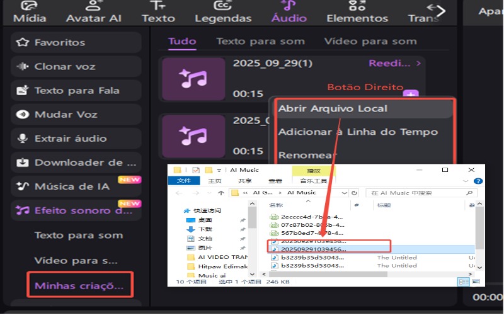Switch Explorer to large icons view
Image resolution: width=504 pixels, height=315 pixels.
pos(476,282)
